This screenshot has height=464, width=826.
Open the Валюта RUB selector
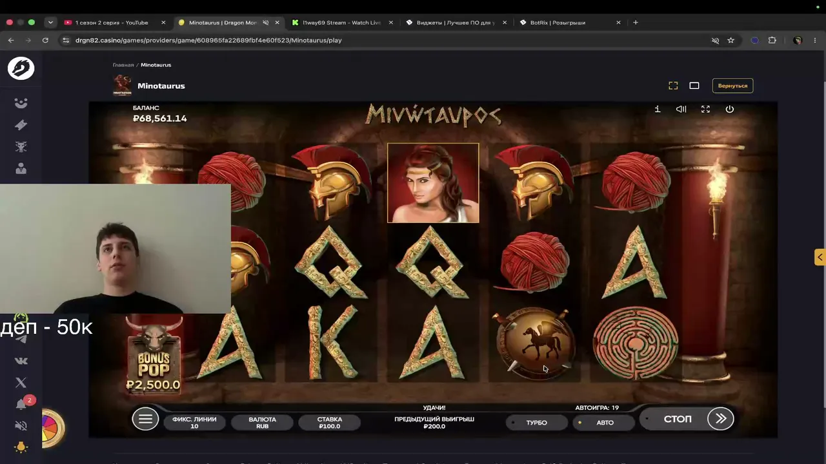point(263,423)
